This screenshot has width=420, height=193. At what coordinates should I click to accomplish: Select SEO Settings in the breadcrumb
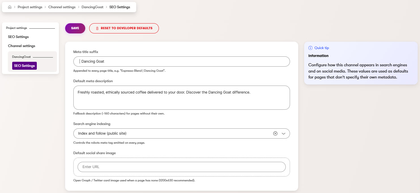(120, 7)
